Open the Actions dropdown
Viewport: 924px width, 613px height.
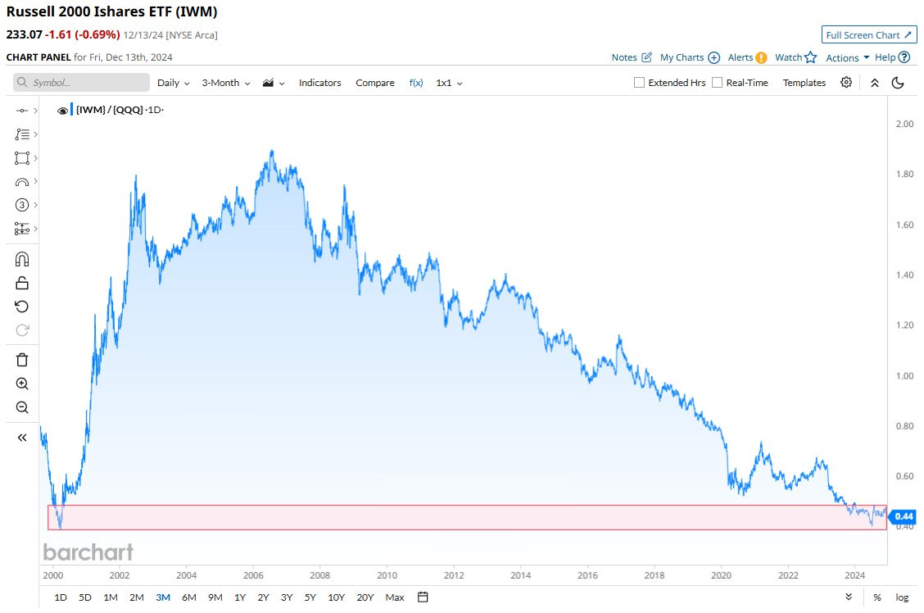click(847, 57)
